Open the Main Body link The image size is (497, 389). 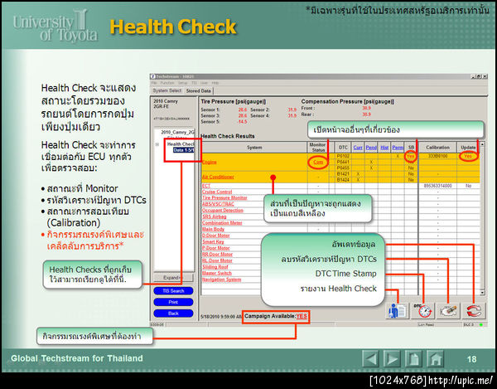[x=213, y=229]
